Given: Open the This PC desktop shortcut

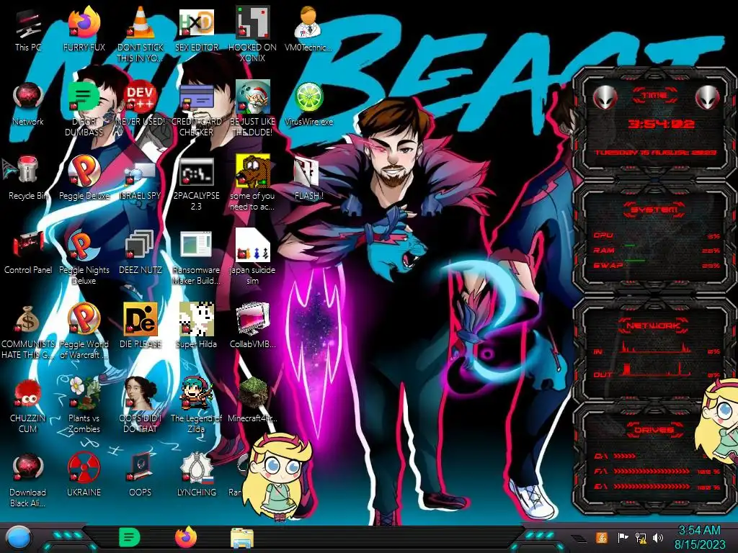Looking at the screenshot, I should tap(28, 30).
